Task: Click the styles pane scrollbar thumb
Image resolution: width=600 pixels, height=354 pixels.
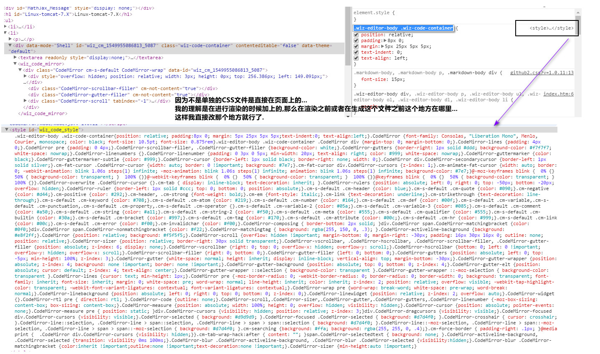Action: (578, 26)
